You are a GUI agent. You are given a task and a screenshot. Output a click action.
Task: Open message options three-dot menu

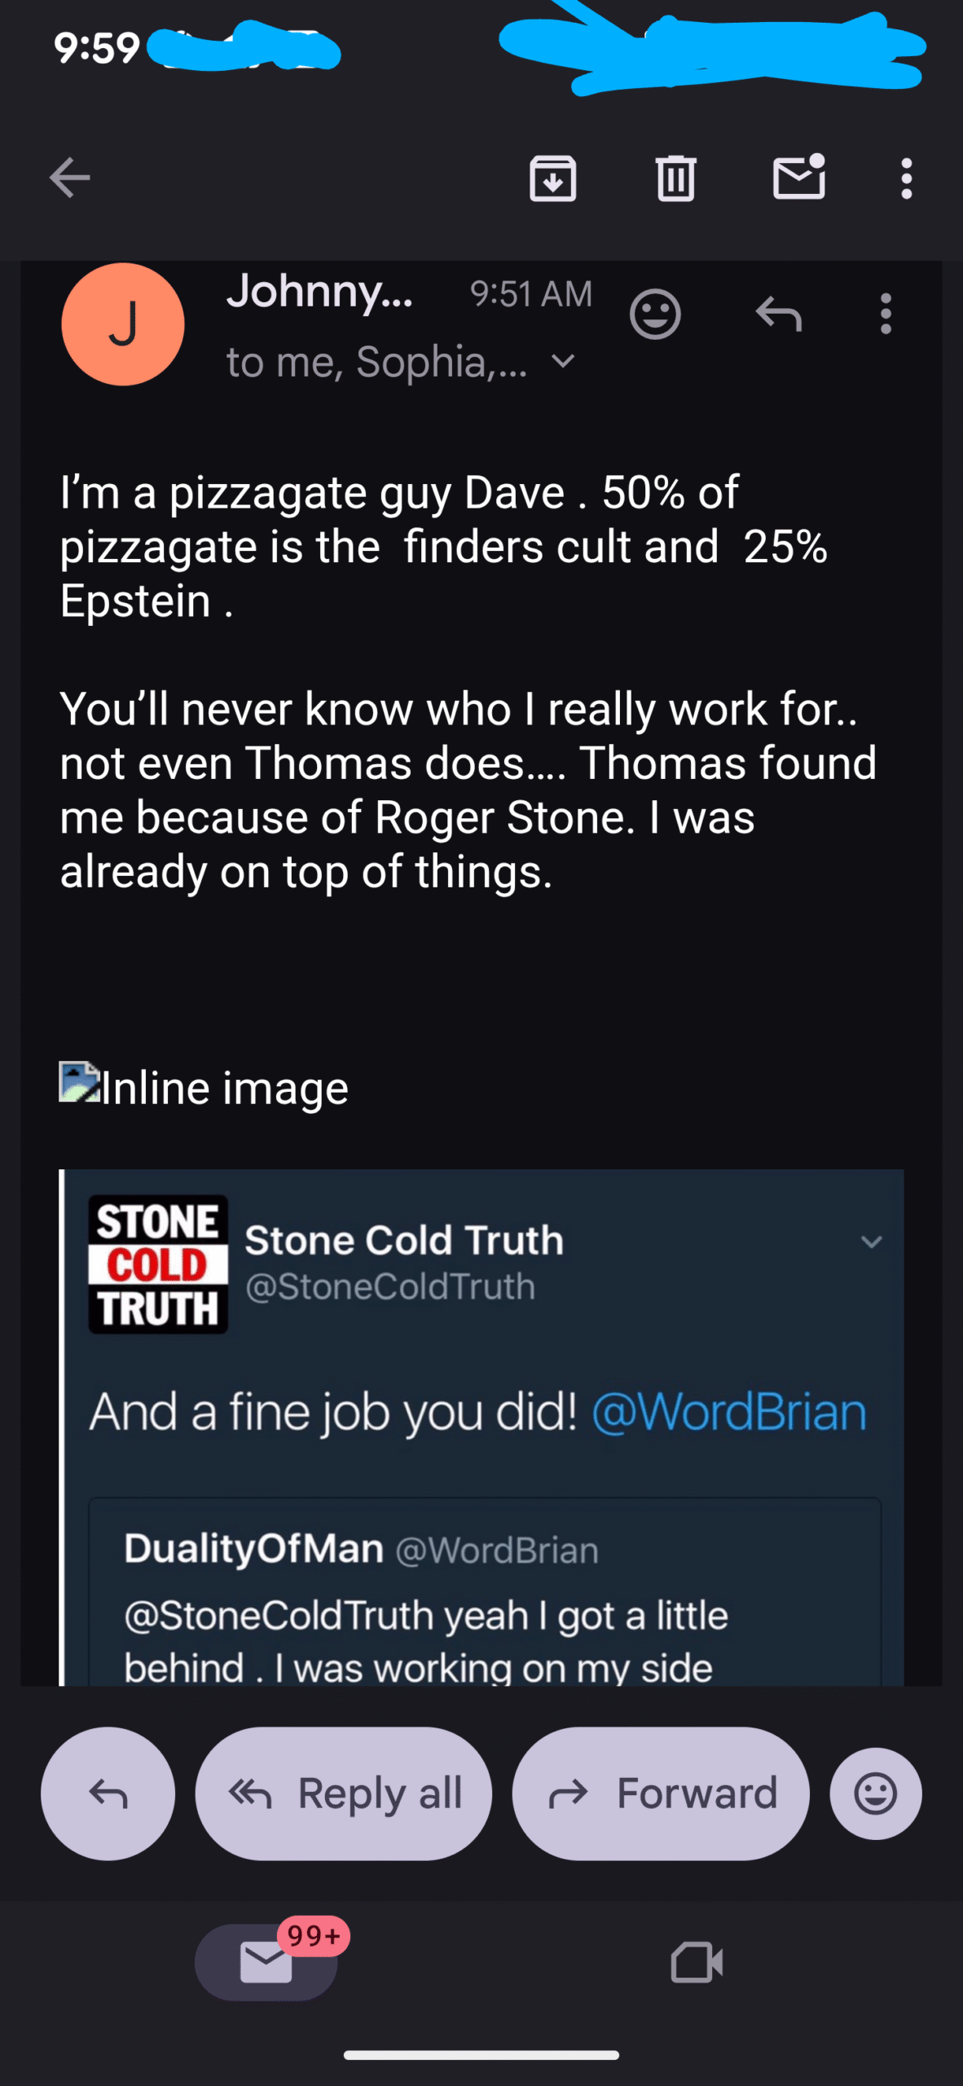pos(886,314)
